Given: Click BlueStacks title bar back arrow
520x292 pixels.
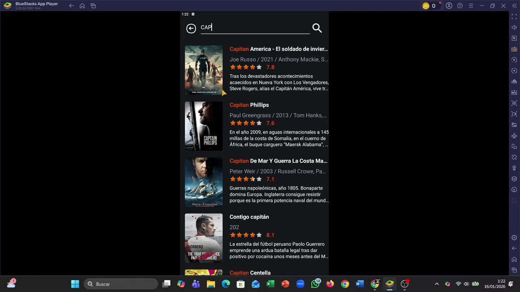Looking at the screenshot, I should click(71, 6).
